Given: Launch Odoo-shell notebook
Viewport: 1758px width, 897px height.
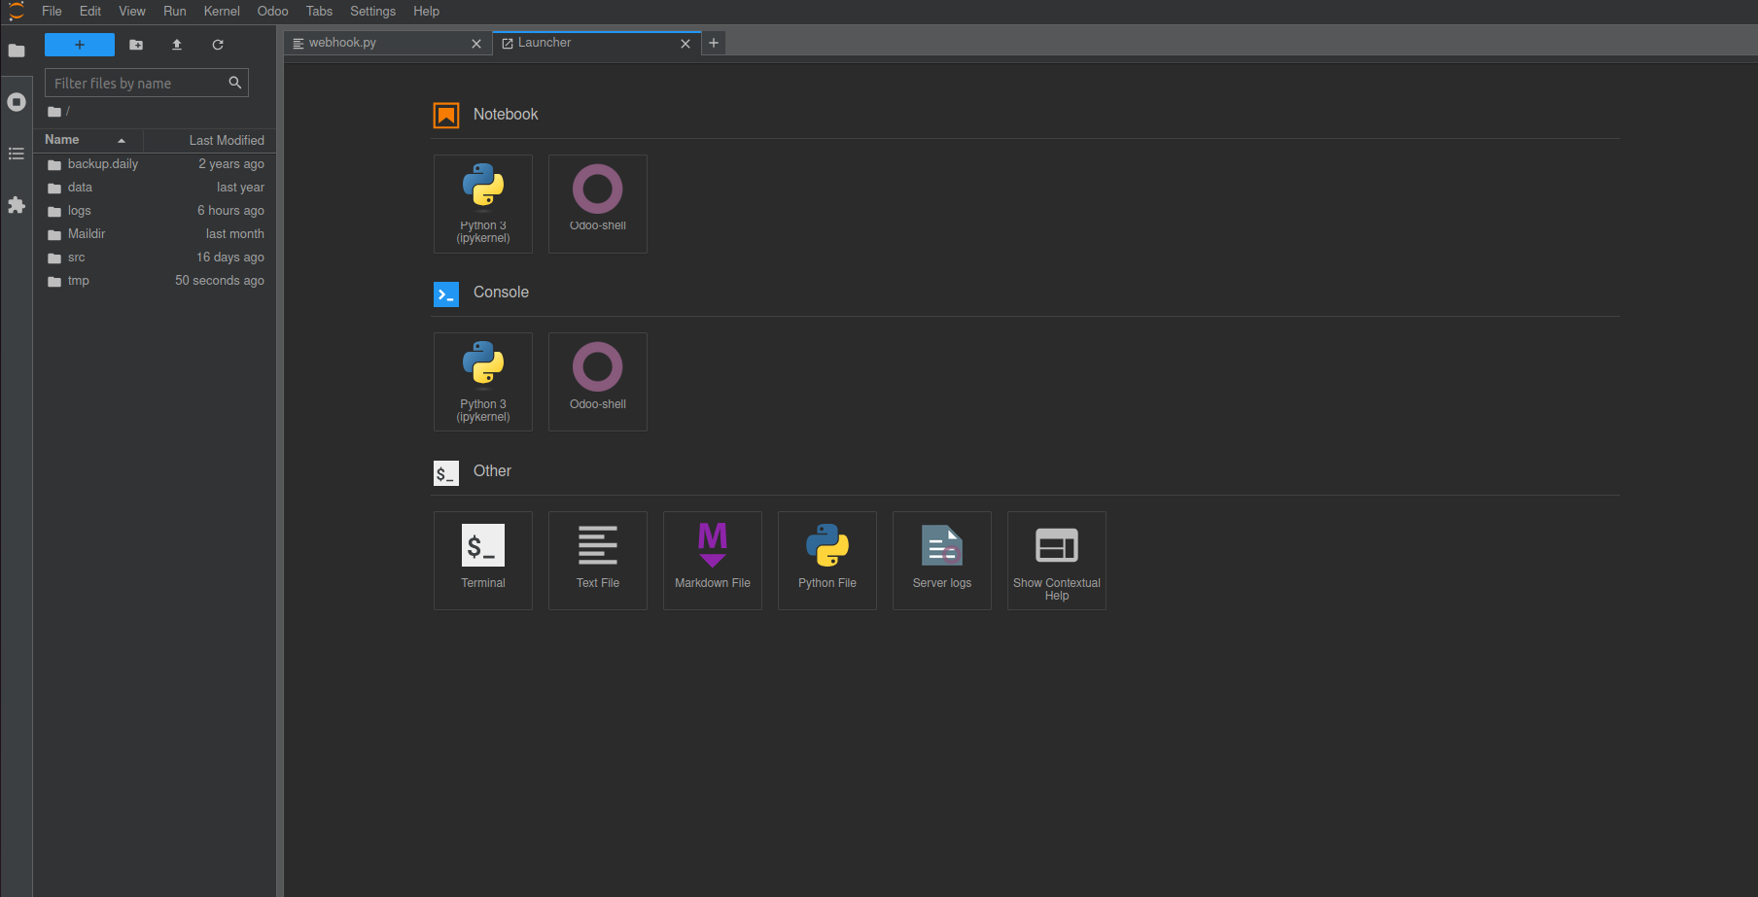Looking at the screenshot, I should click(597, 203).
